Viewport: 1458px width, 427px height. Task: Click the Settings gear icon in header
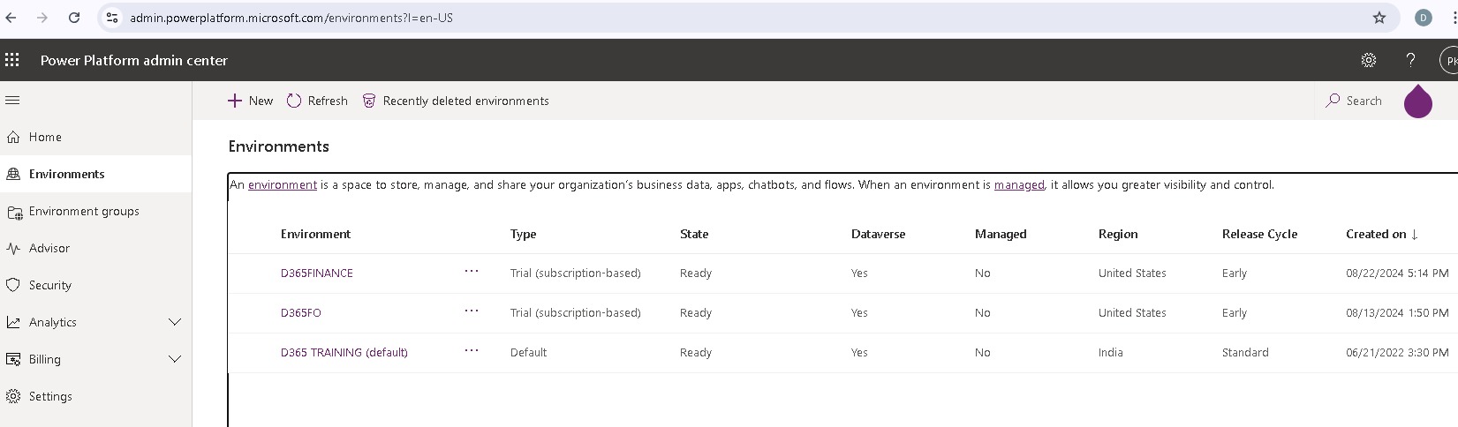click(x=1368, y=60)
